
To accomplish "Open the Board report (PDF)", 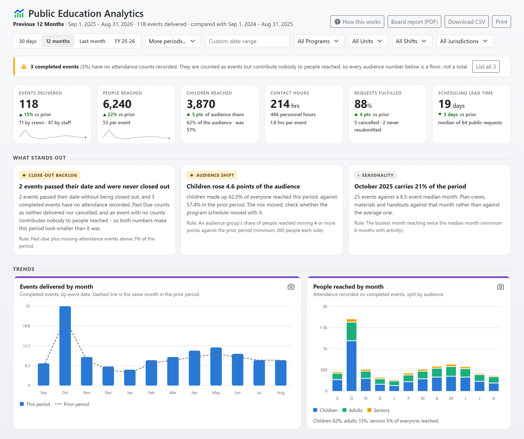I will [x=414, y=22].
